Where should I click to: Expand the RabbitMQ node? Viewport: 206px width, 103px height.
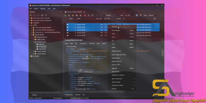click(30, 23)
